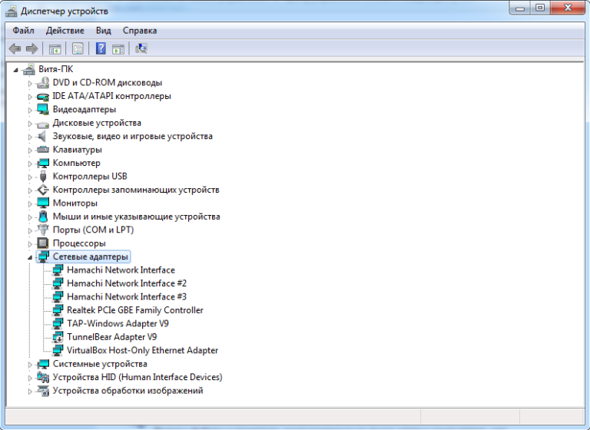Click the Back arrow in the toolbar
The height and width of the screenshot is (430, 590).
15,48
